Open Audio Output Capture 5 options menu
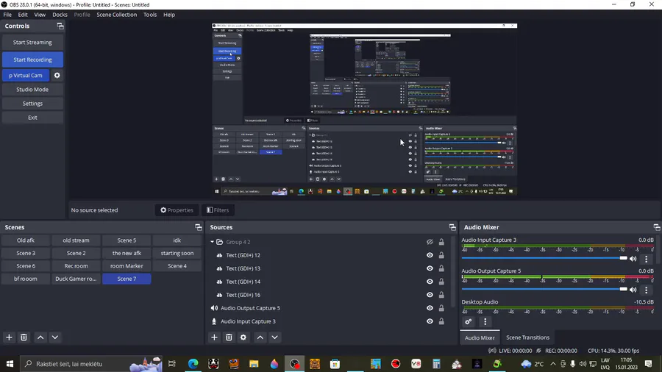This screenshot has height=372, width=662. [646, 290]
